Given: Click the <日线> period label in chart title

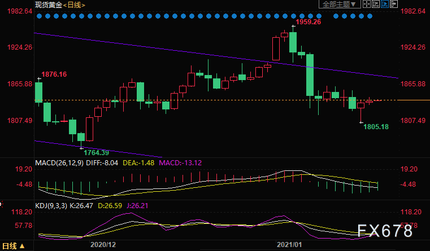Looking at the screenshot, I should coord(74,5).
